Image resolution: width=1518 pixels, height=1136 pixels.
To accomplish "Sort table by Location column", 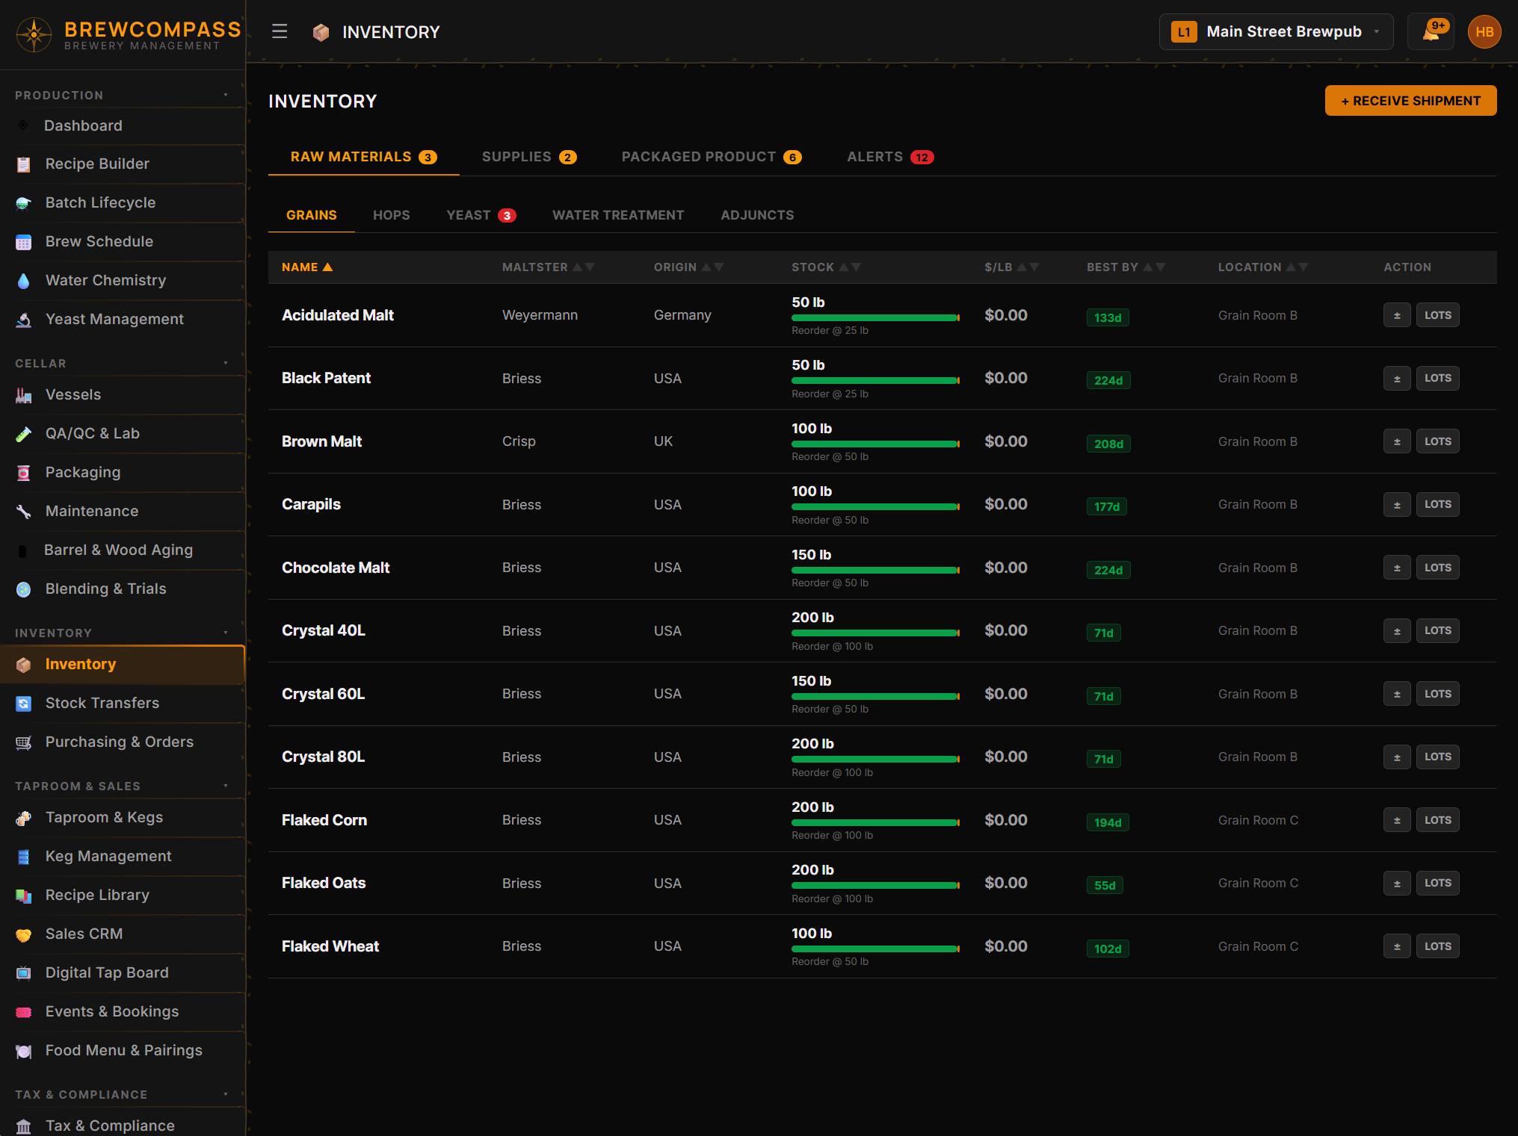I will 1262,267.
